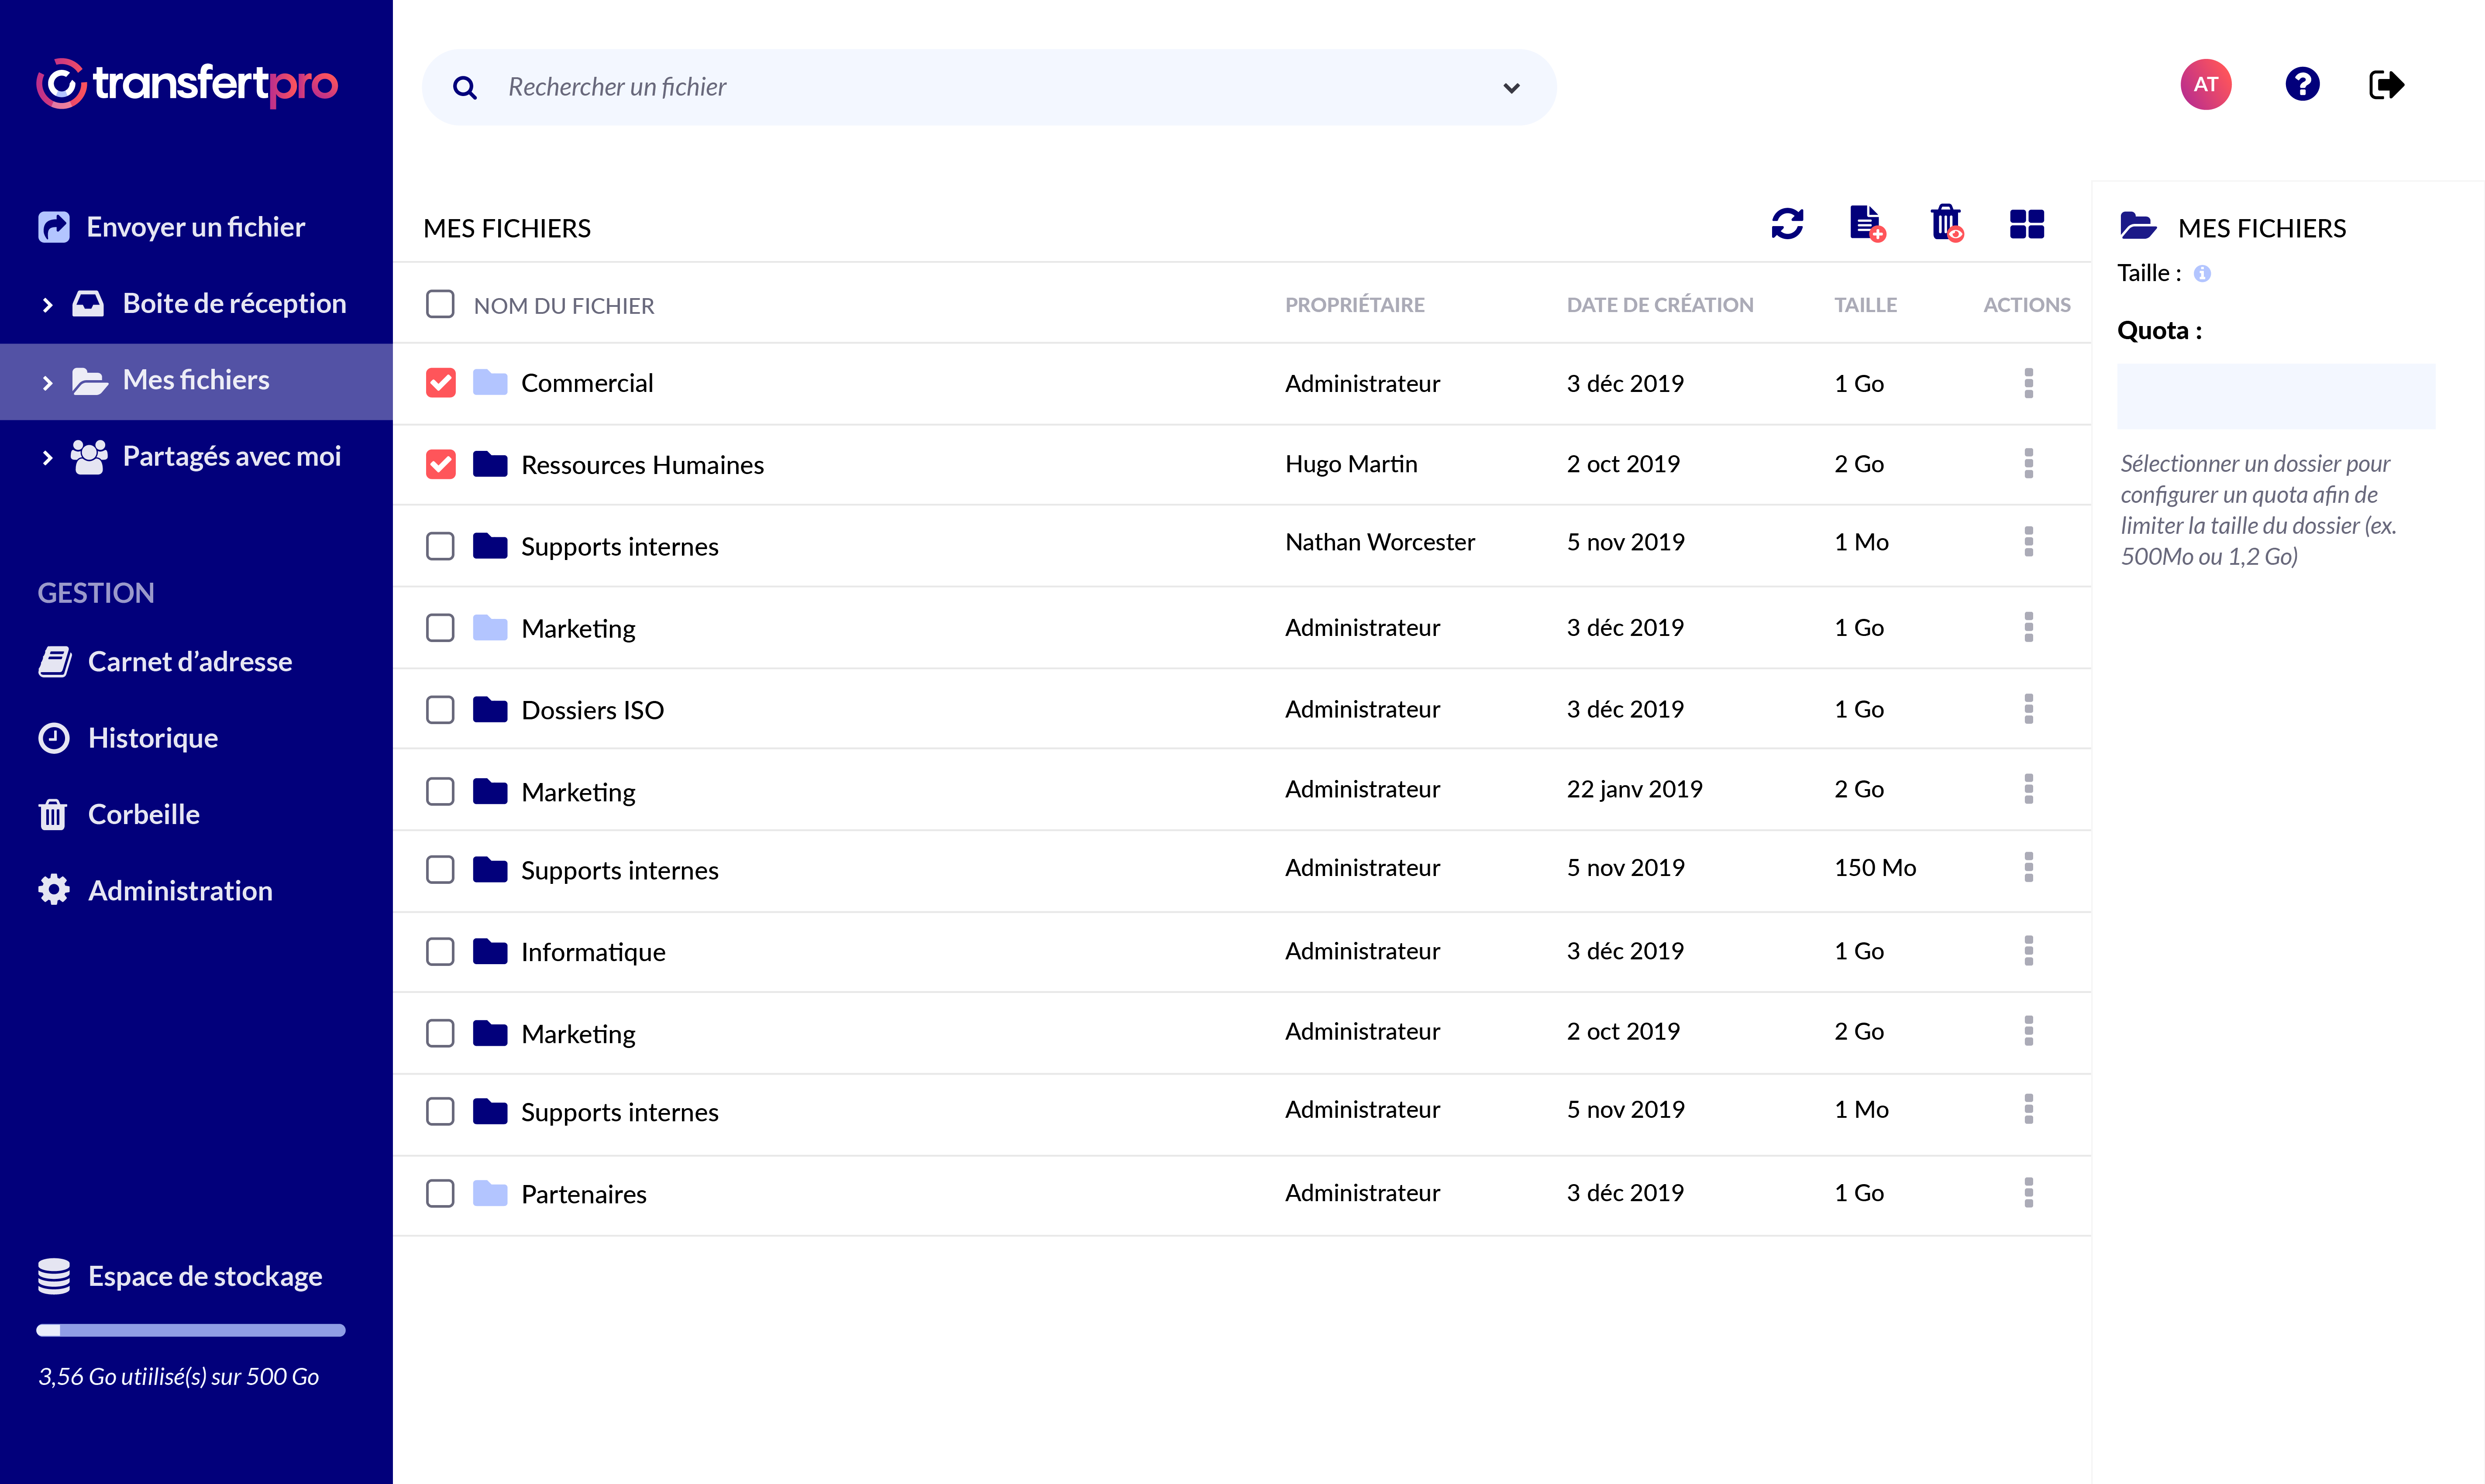Click the open folder icon in right panel
The width and height of the screenshot is (2485, 1484).
[2138, 226]
